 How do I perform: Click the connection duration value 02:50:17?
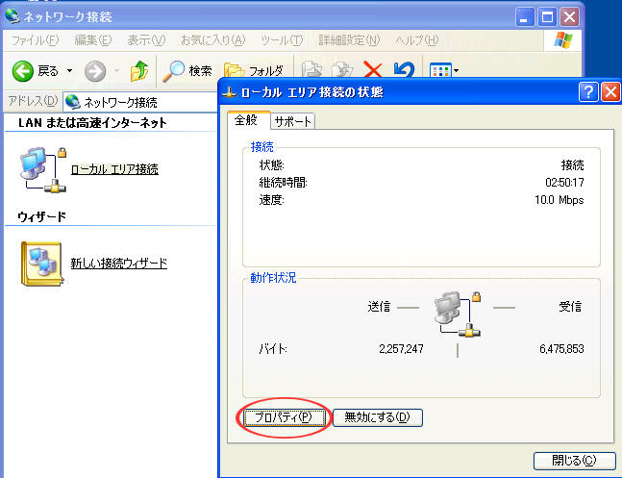click(x=564, y=183)
